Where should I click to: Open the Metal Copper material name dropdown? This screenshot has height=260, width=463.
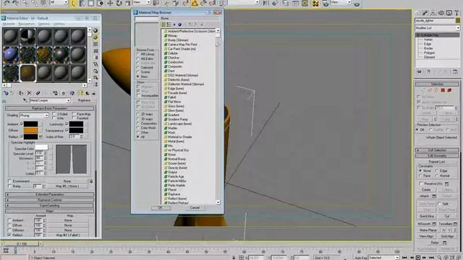pos(50,100)
